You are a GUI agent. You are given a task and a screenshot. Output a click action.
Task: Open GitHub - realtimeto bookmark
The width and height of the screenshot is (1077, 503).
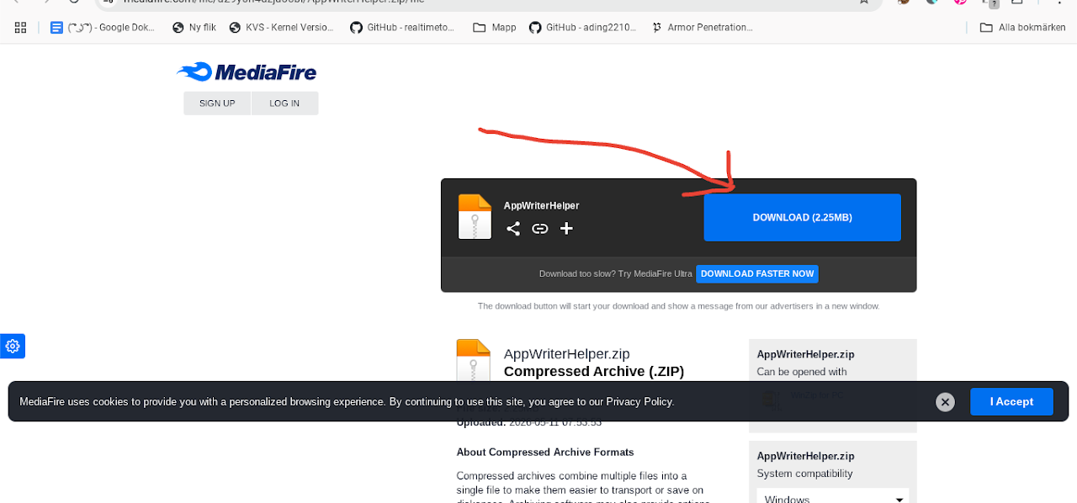[402, 28]
